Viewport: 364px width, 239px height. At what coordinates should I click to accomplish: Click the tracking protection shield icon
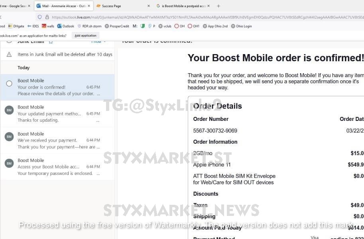click(x=40, y=17)
